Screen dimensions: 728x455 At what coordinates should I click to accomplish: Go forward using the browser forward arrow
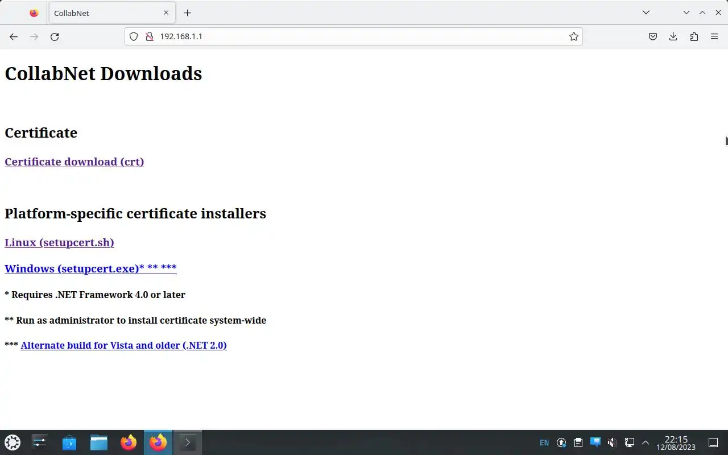click(x=34, y=36)
